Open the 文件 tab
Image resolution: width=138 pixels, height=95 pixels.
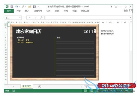pos(9,11)
